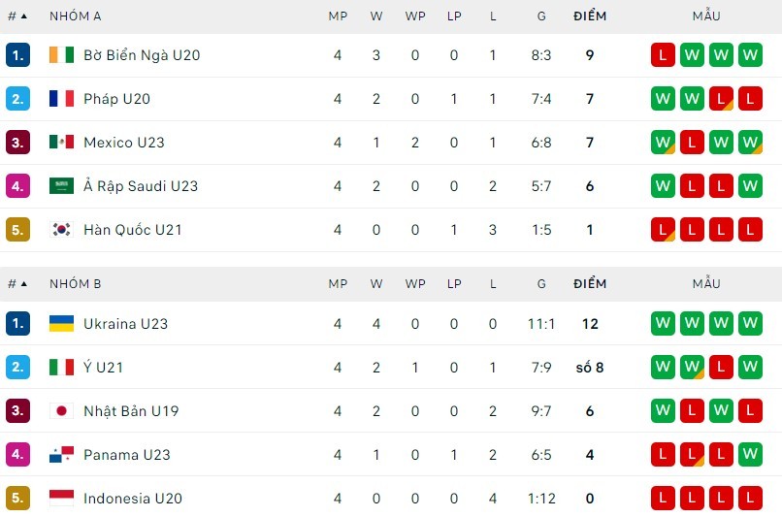Click the France flag beside Pháp U20

pyautogui.click(x=61, y=99)
